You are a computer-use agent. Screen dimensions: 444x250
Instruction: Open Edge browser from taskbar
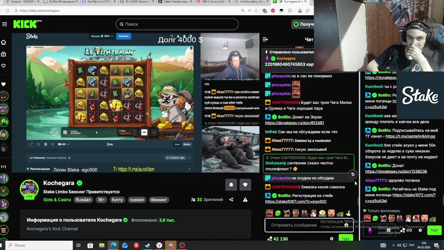pos(113,245)
